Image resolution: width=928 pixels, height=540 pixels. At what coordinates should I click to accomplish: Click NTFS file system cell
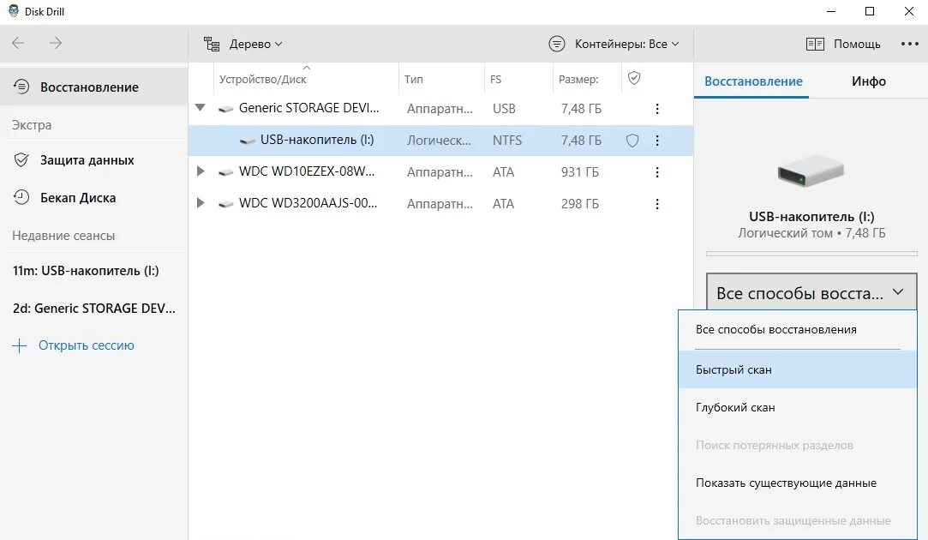pyautogui.click(x=507, y=141)
